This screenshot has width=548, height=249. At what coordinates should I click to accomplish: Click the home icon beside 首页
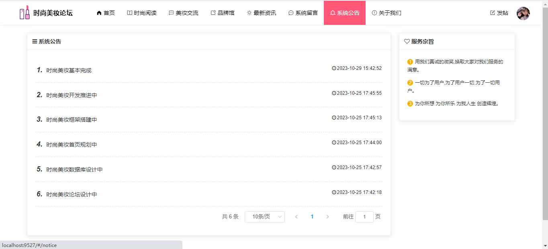pyautogui.click(x=99, y=13)
